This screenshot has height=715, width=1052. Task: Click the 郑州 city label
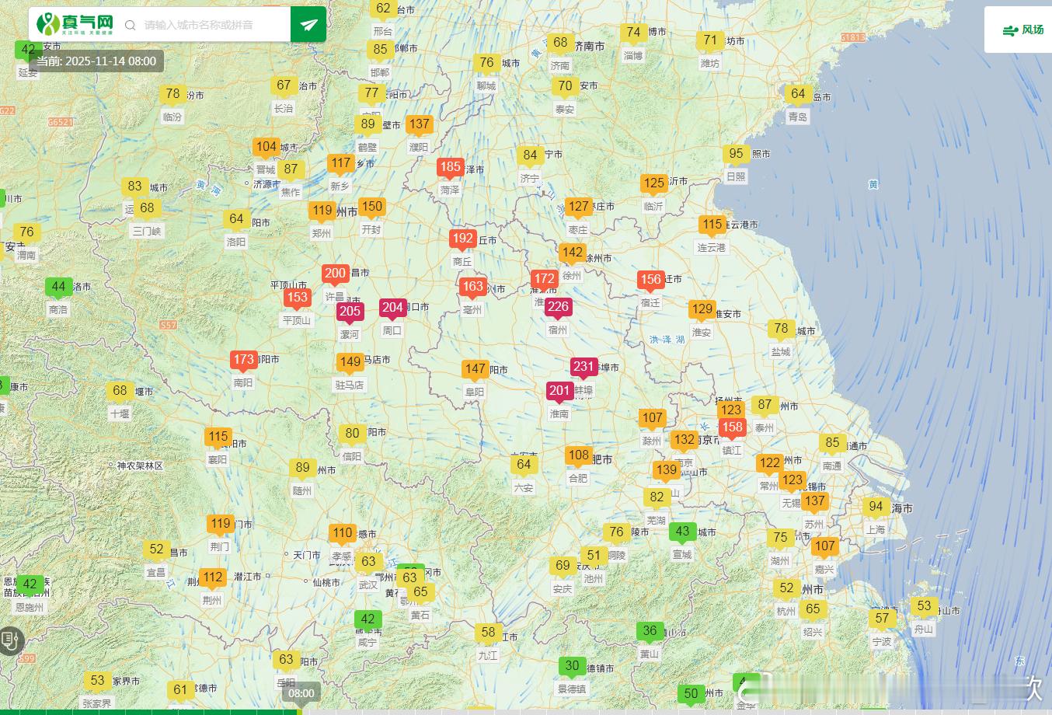tap(321, 233)
